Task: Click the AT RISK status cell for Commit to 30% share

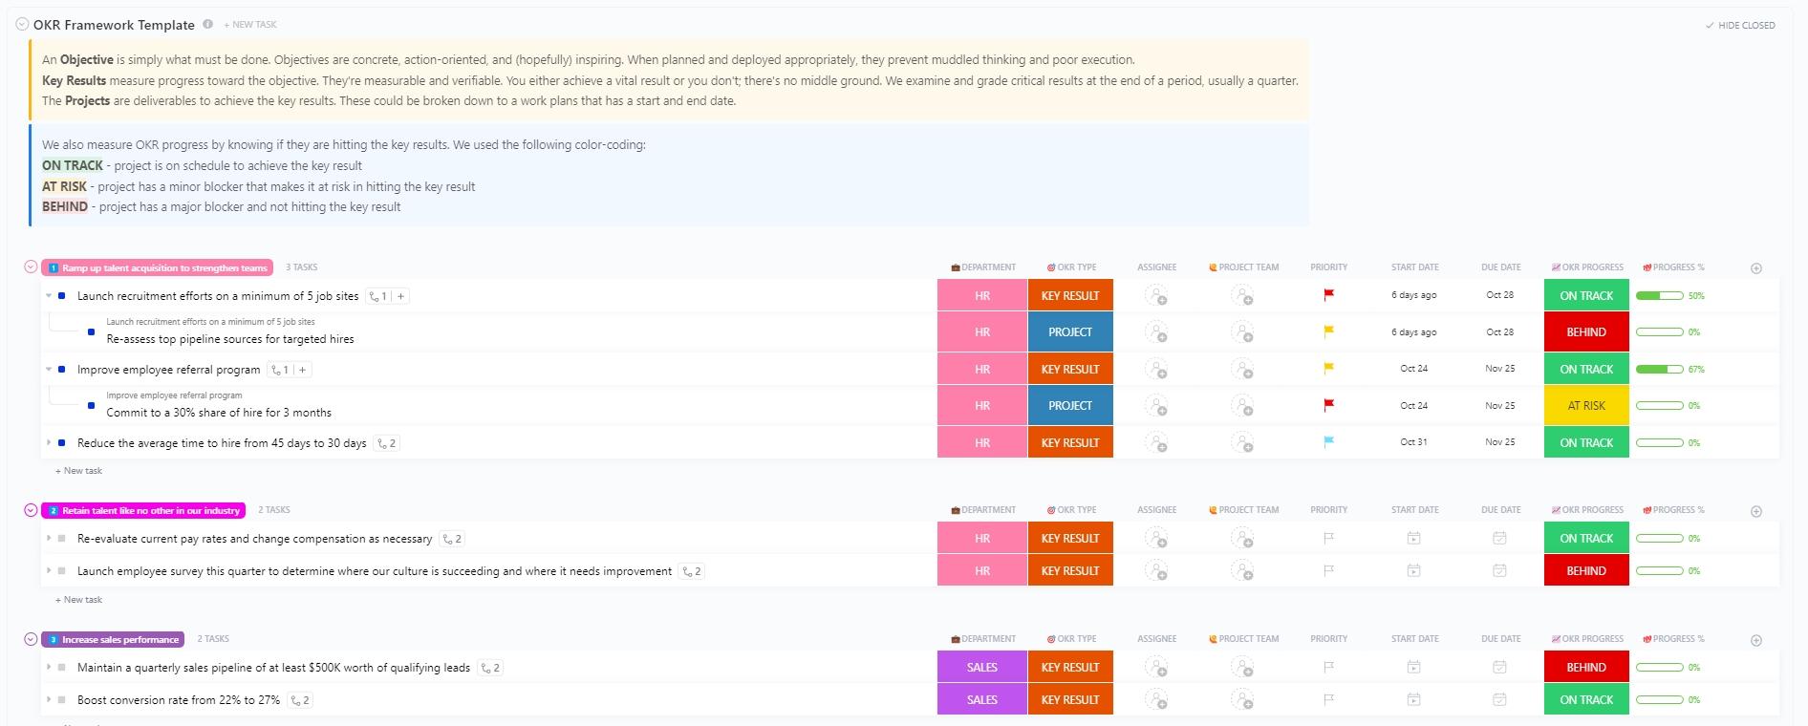Action: [1586, 406]
